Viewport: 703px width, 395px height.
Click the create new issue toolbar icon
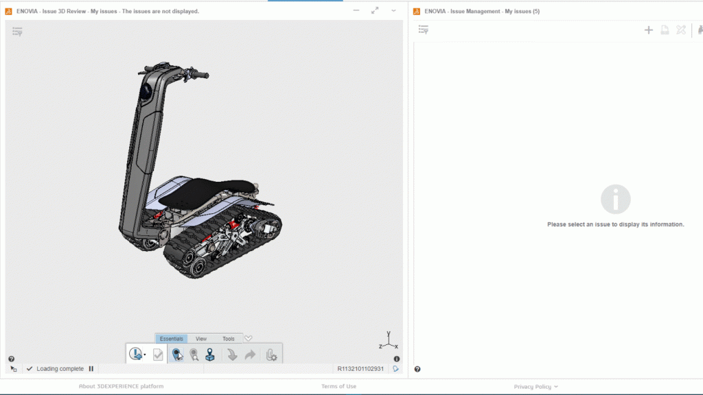click(135, 355)
